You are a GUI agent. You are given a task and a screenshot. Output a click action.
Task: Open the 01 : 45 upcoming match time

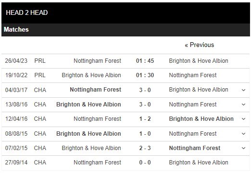(145, 61)
